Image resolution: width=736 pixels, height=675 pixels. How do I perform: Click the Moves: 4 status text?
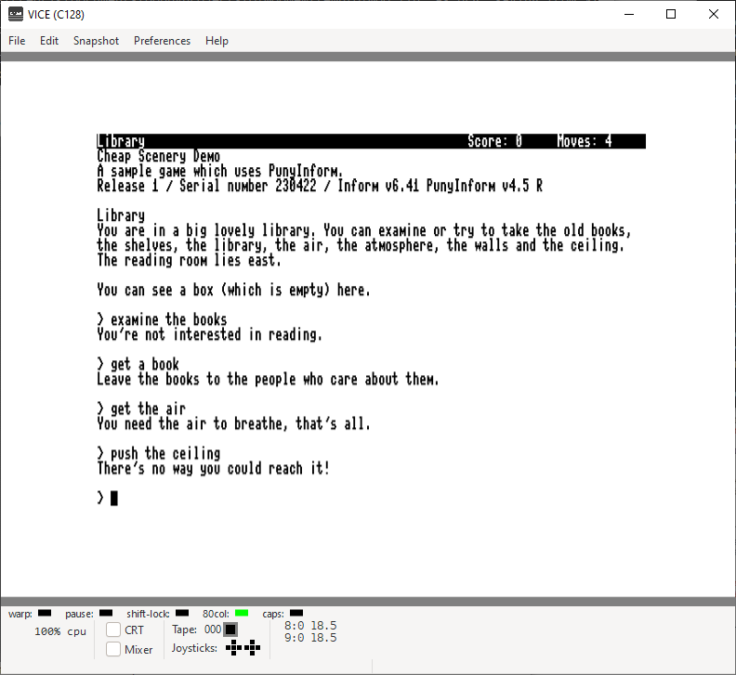pos(585,141)
